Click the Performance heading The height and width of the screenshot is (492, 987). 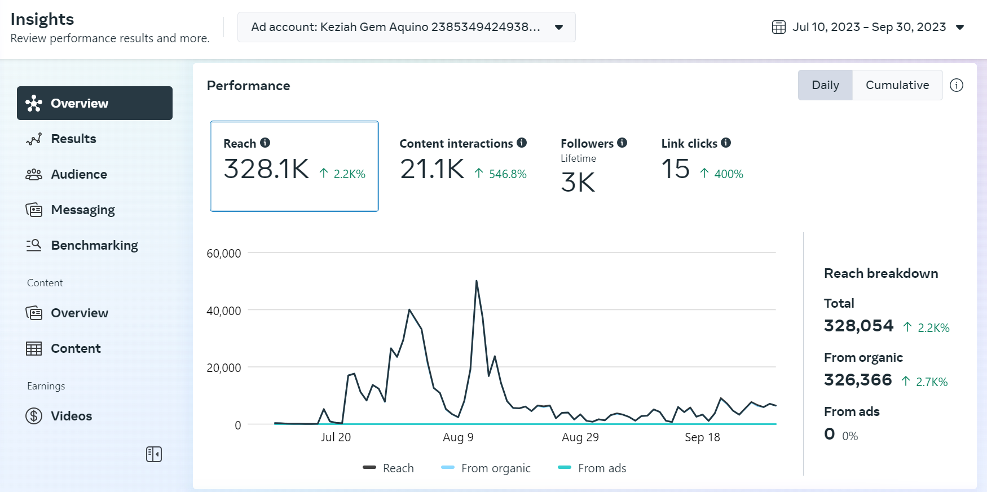(249, 86)
